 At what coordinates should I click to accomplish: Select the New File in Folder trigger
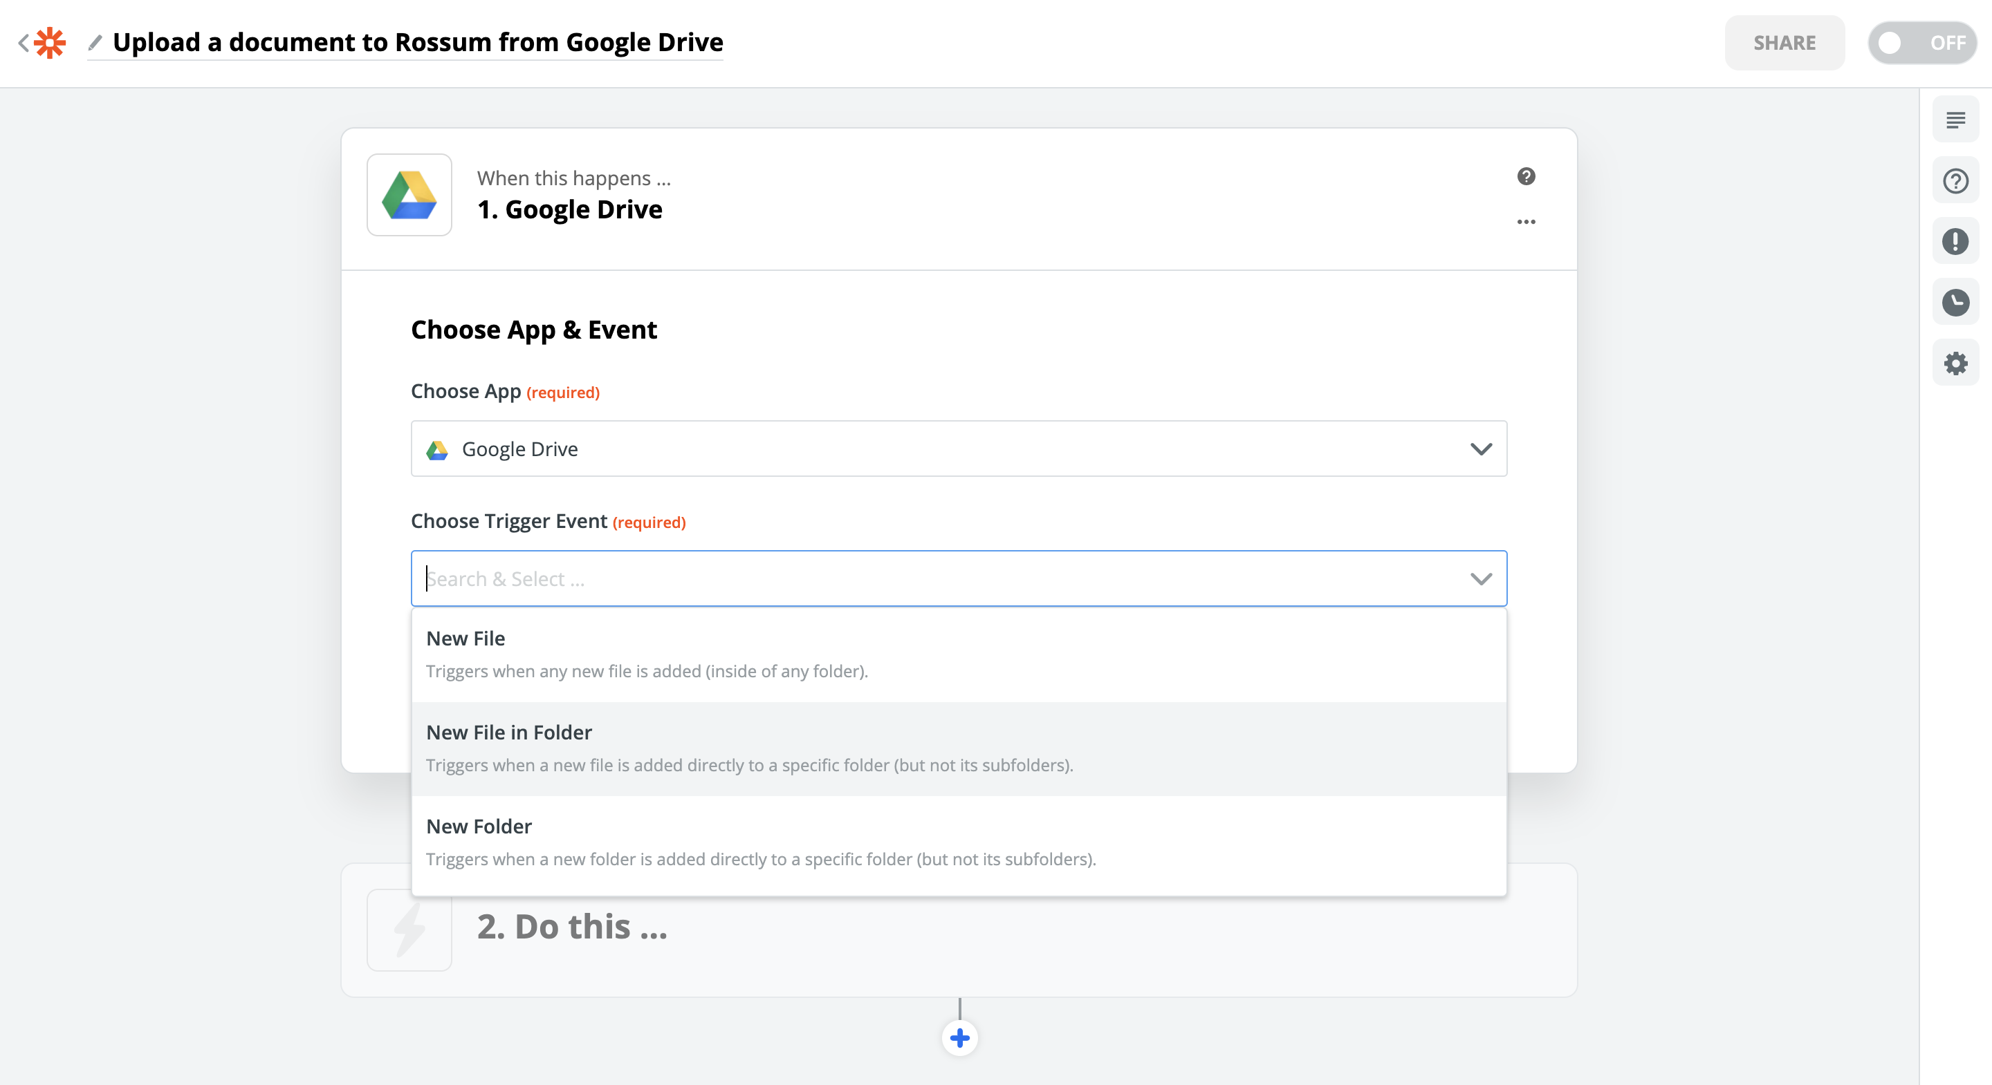pyautogui.click(x=958, y=748)
